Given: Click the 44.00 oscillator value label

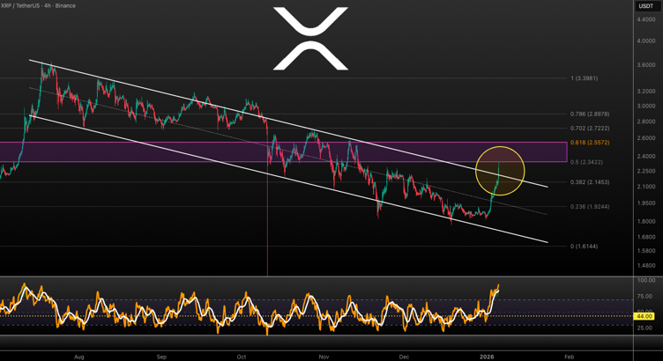Looking at the screenshot, I should (x=644, y=315).
